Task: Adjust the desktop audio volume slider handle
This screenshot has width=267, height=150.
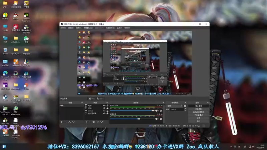Action: tap(139, 119)
